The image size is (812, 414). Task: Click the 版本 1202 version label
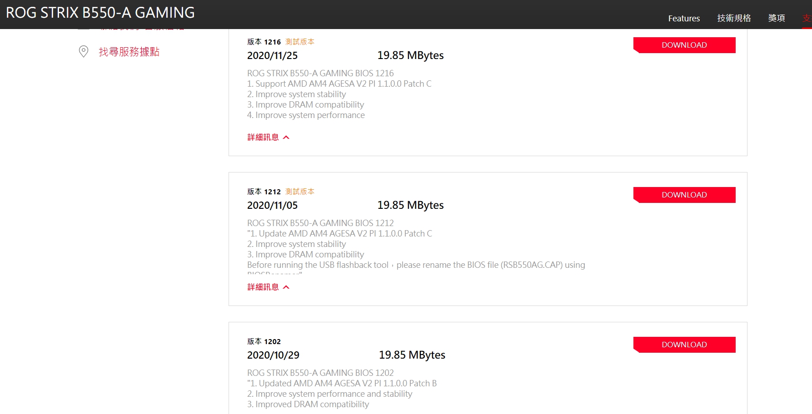tap(264, 341)
